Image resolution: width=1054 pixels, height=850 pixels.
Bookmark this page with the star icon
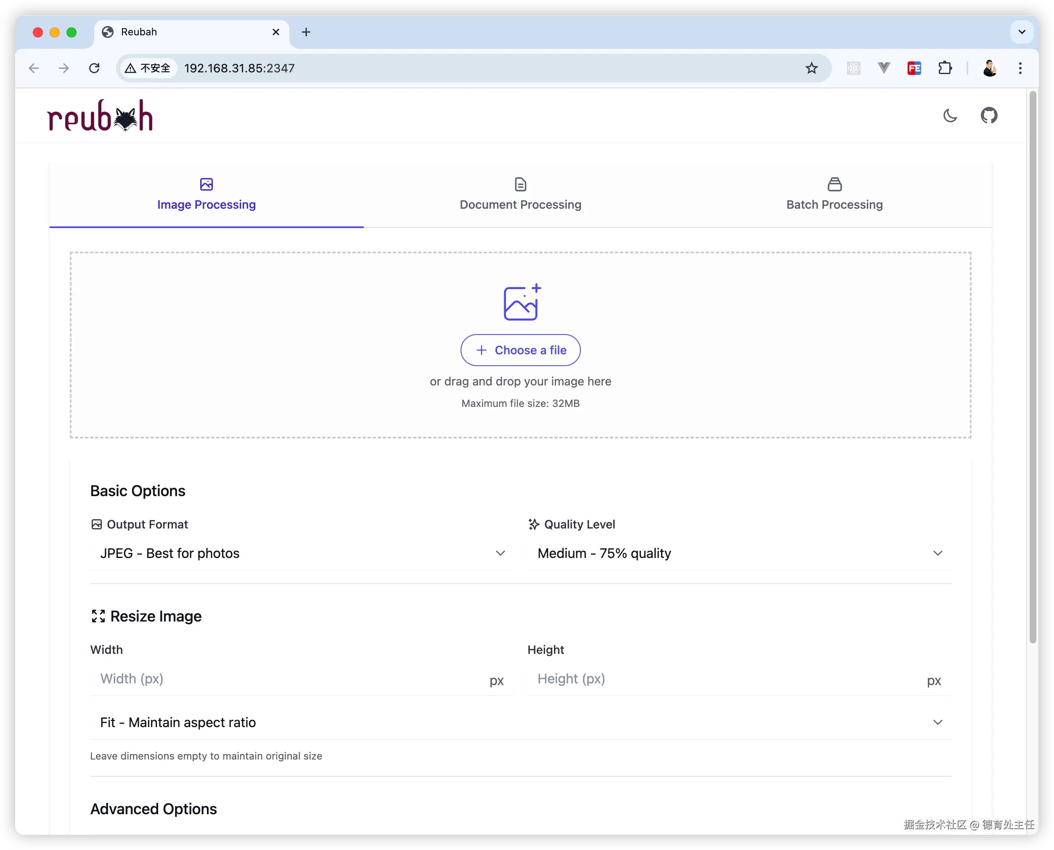[x=811, y=68]
